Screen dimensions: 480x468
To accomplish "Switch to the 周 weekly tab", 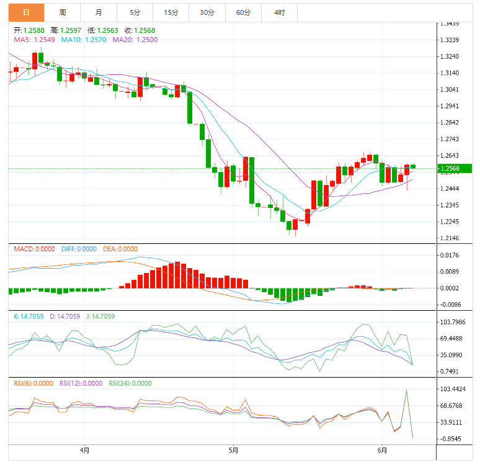I will [x=63, y=12].
